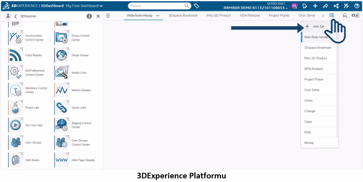
Task: Open the User Groups app icon
Action: click(16, 143)
